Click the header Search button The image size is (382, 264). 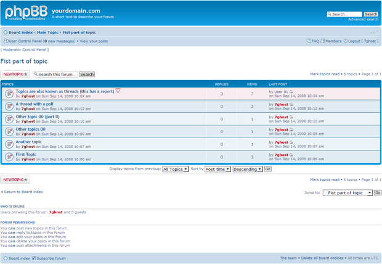[371, 14]
